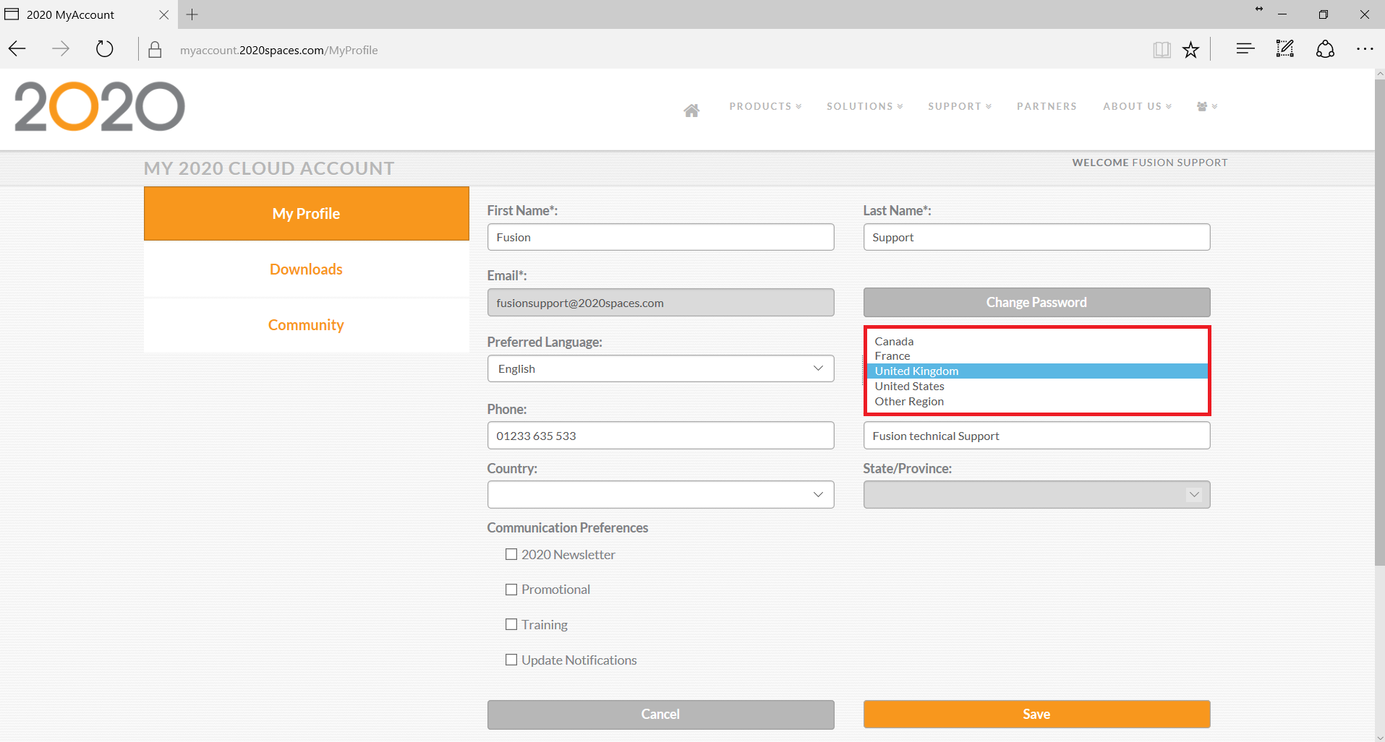
Task: Click the home icon in site navigation
Action: (691, 110)
